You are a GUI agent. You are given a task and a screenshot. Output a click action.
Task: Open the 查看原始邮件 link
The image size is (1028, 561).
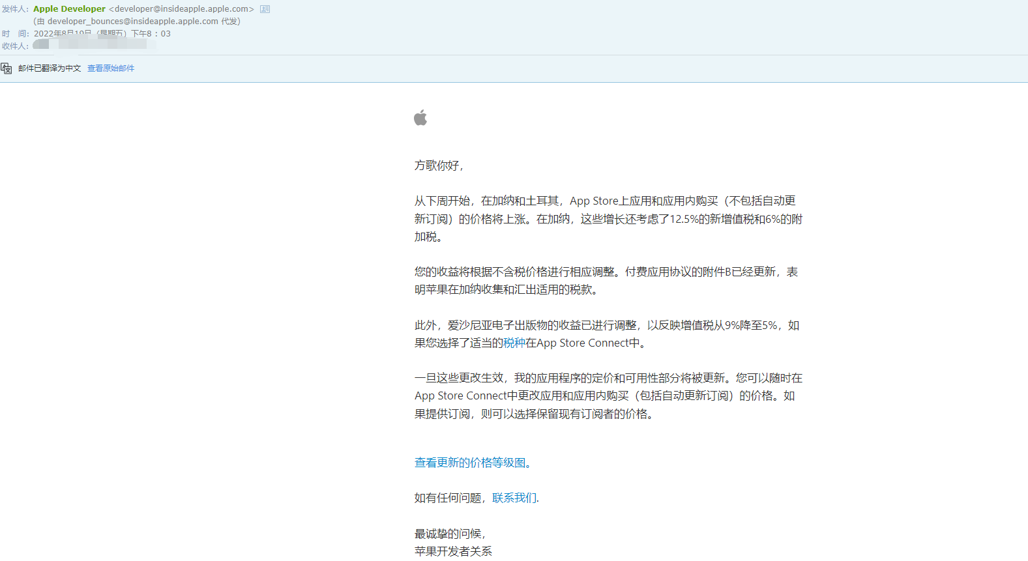[x=111, y=68]
